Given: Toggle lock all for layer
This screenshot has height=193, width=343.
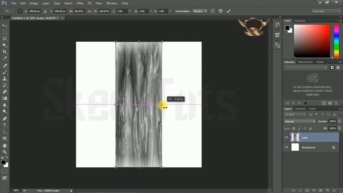Looking at the screenshot, I should click(310, 129).
